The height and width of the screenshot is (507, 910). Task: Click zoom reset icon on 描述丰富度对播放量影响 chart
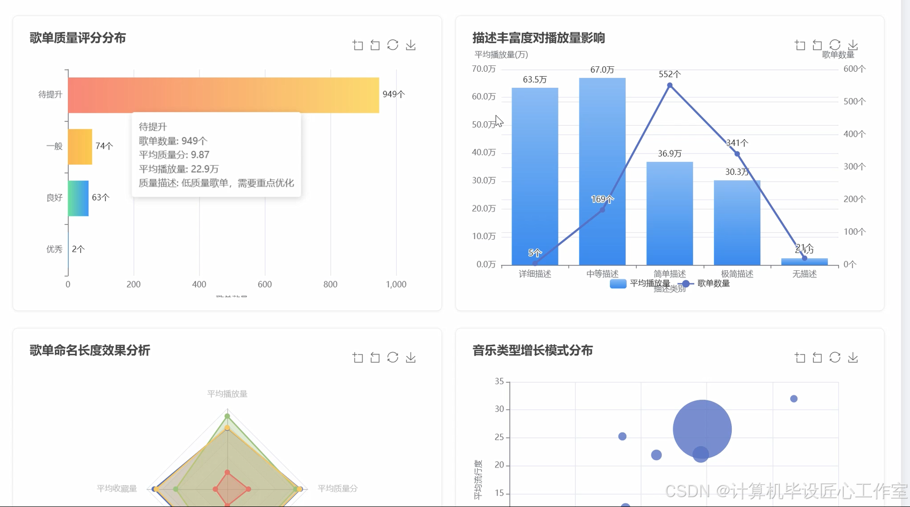[x=817, y=45]
